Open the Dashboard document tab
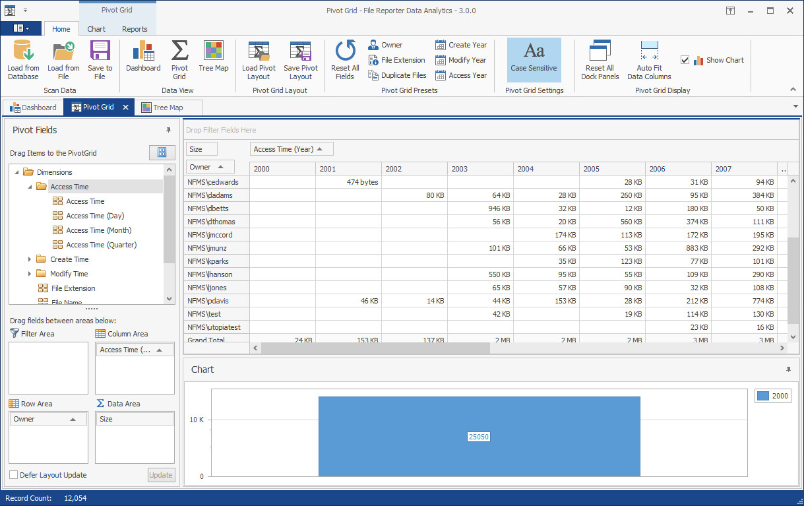 (x=33, y=108)
